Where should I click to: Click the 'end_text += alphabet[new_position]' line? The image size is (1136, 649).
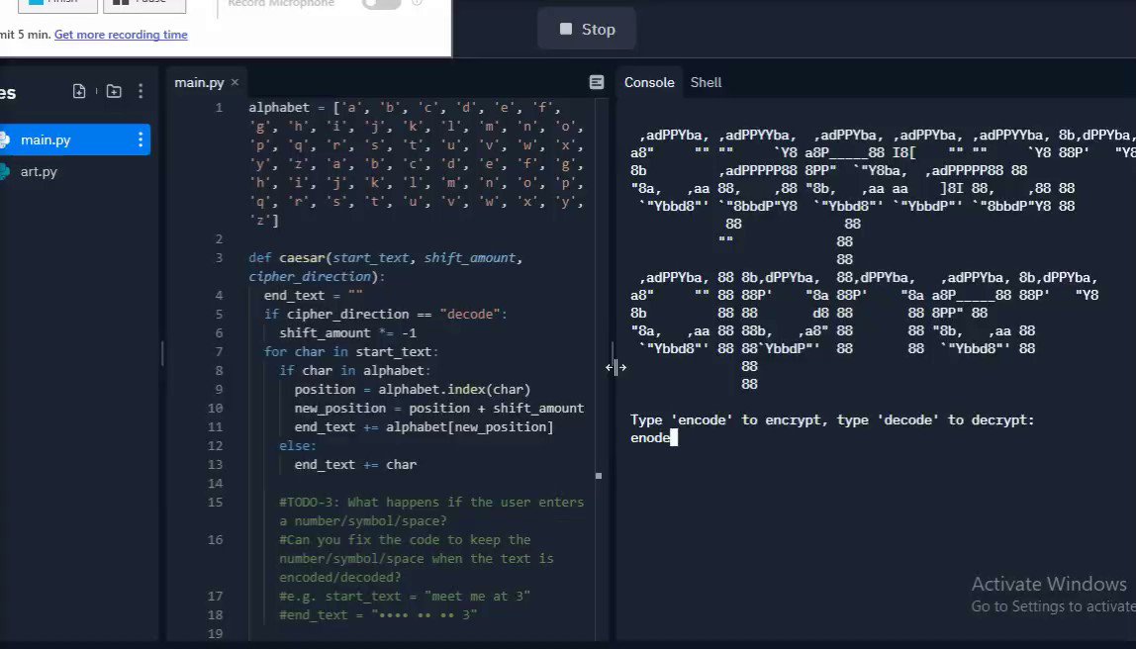click(424, 427)
